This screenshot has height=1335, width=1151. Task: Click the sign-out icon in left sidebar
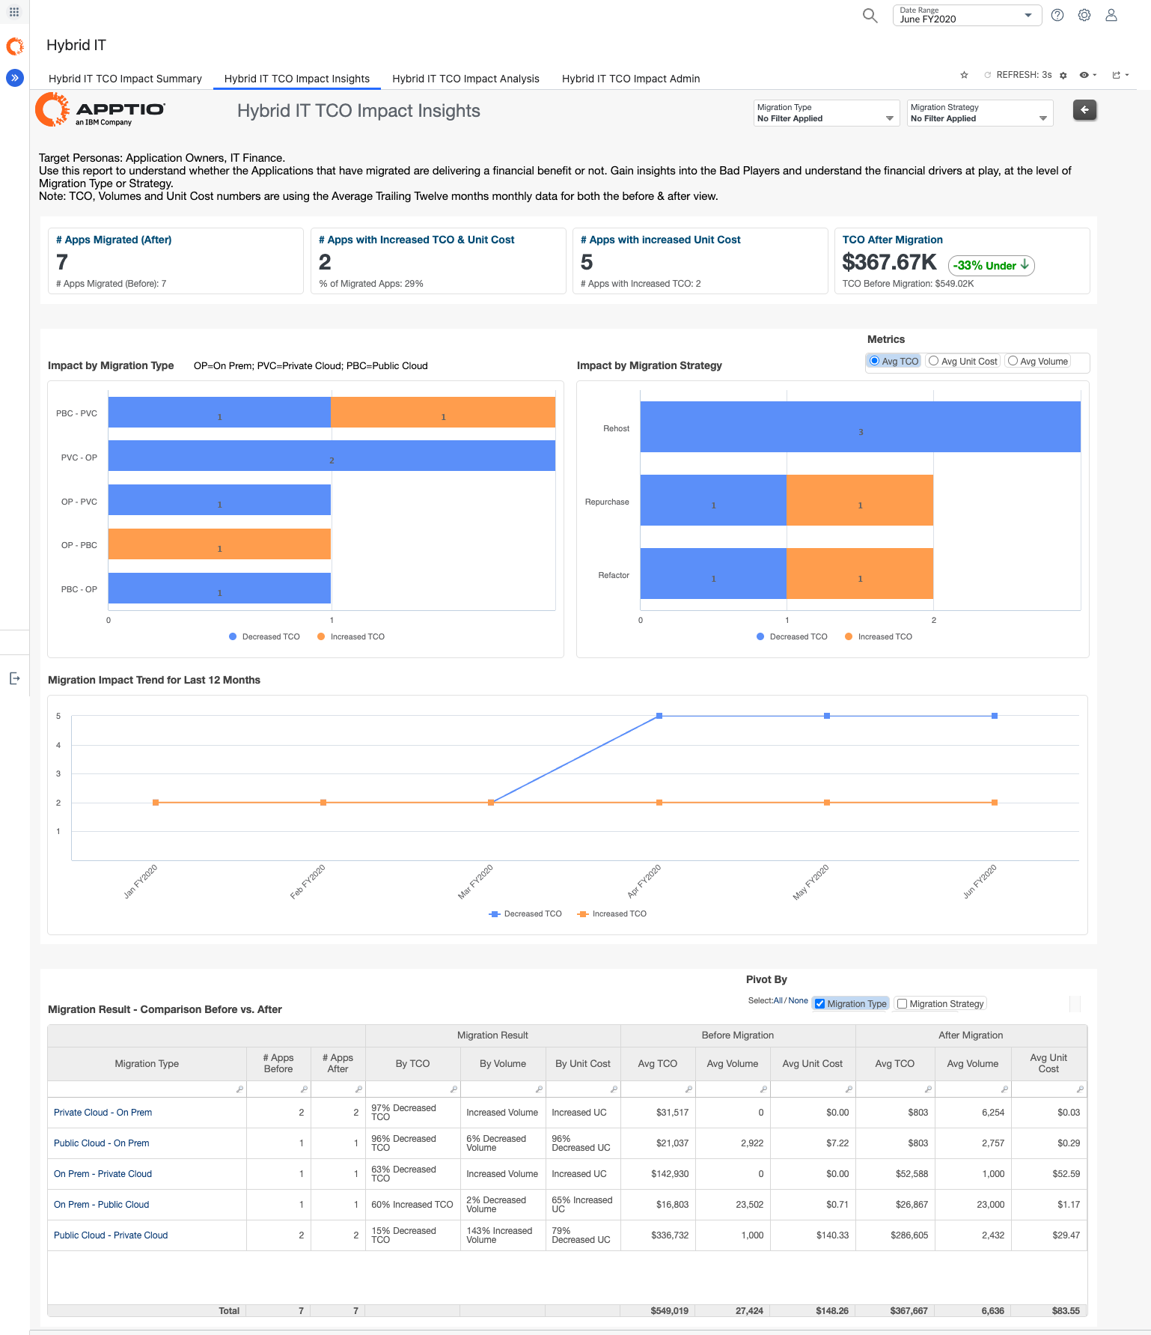(x=14, y=678)
